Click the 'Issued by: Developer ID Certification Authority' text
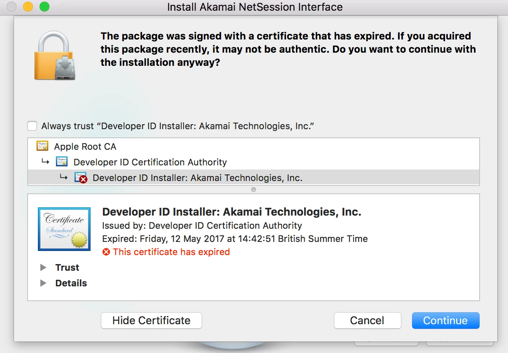The width and height of the screenshot is (508, 353). [202, 225]
